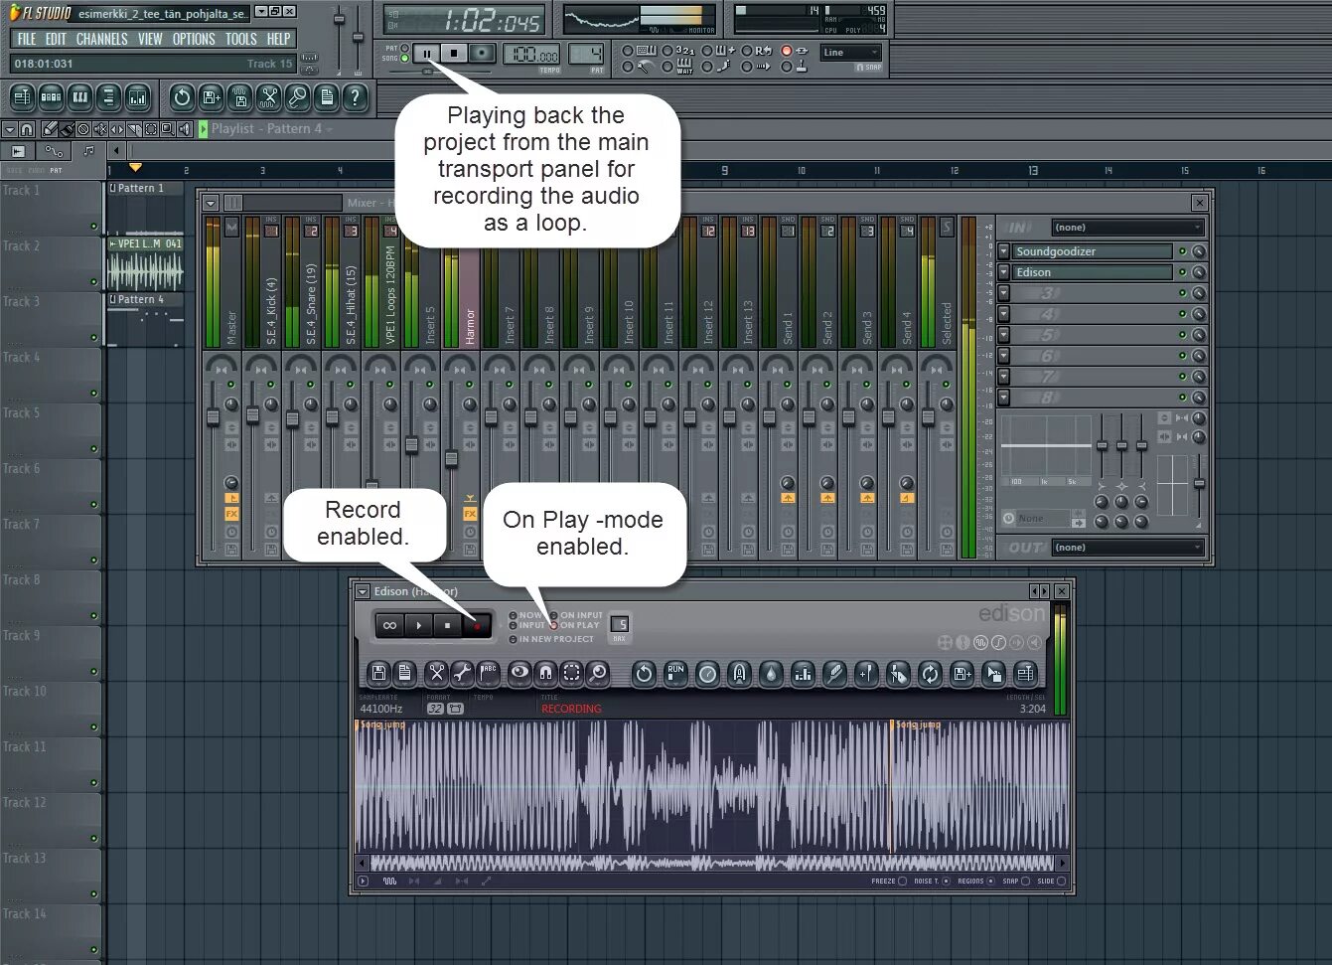Toggle Edison effect slot enable LED
Image resolution: width=1332 pixels, height=965 pixels.
click(x=1182, y=272)
